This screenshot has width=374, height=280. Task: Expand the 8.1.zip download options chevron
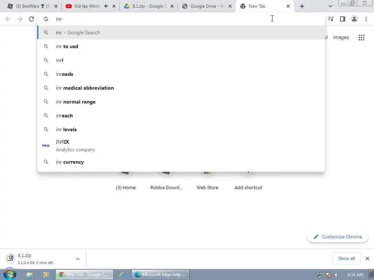point(78,259)
